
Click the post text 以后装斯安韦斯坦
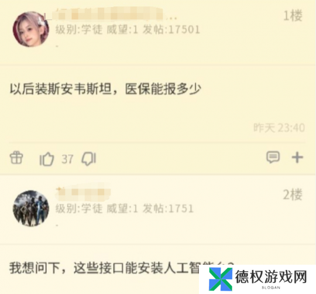tap(61, 88)
